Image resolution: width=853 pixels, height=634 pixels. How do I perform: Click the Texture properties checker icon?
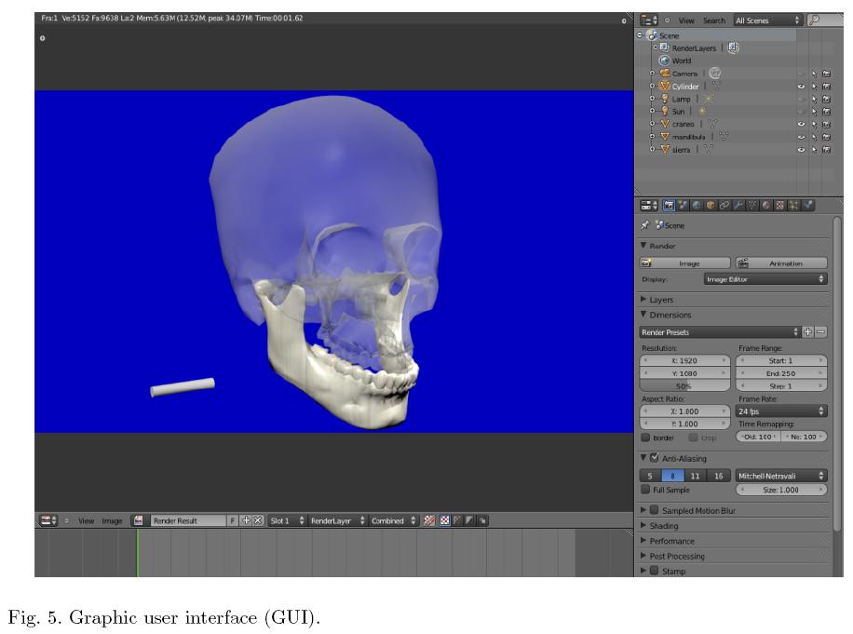779,205
